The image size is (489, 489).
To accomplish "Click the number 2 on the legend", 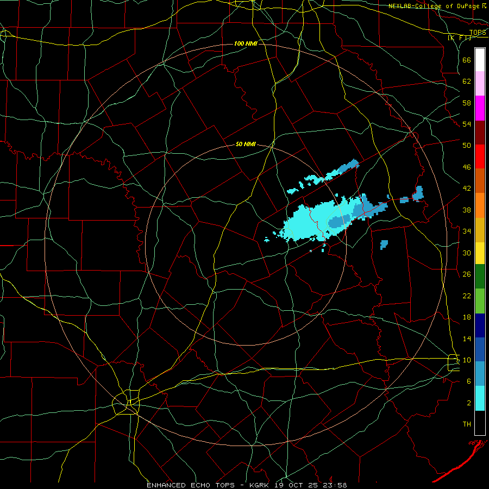I will [468, 403].
